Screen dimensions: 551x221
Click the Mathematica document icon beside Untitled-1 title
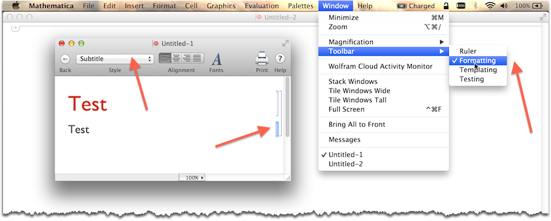(x=156, y=43)
